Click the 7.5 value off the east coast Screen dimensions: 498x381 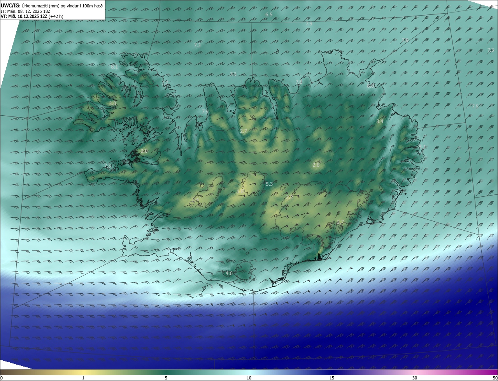(x=475, y=107)
